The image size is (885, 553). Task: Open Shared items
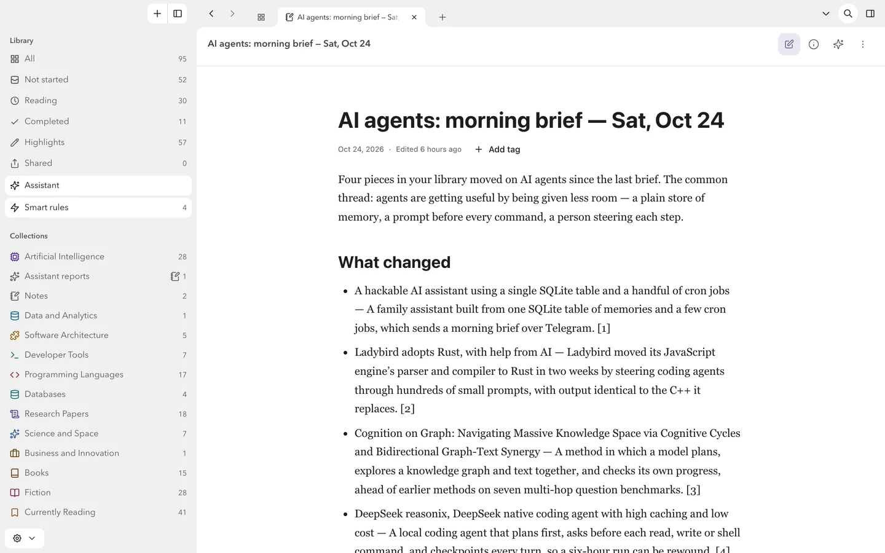point(98,163)
